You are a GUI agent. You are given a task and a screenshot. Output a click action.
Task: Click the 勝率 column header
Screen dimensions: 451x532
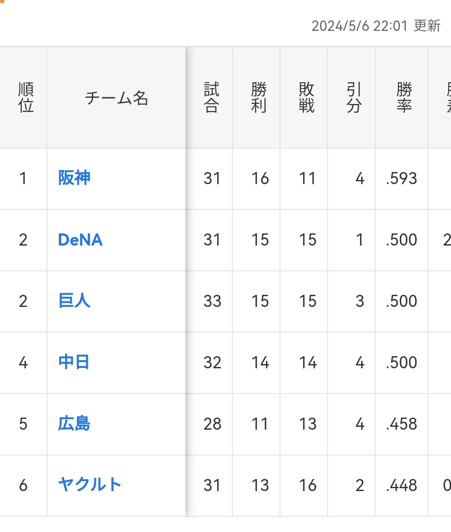click(x=404, y=98)
